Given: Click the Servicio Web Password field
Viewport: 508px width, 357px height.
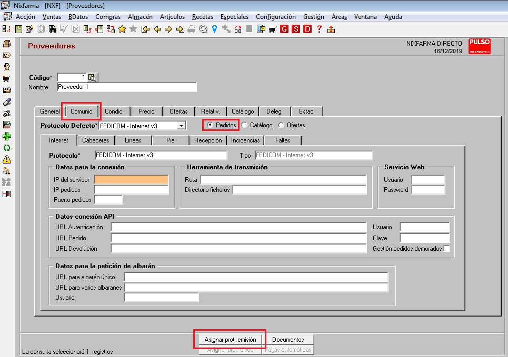Looking at the screenshot, I should pyautogui.click(x=429, y=190).
